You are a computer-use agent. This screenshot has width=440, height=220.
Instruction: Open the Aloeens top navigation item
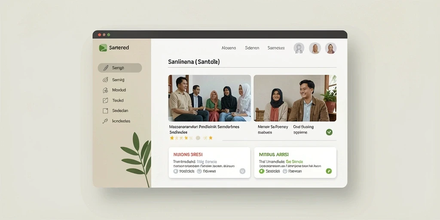click(x=229, y=48)
